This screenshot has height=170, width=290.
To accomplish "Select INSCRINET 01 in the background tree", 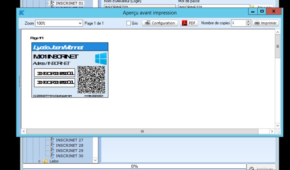I will point(69,3).
